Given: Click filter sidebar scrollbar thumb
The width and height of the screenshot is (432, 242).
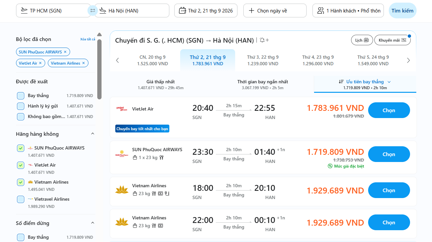Looking at the screenshot, I should point(99,69).
